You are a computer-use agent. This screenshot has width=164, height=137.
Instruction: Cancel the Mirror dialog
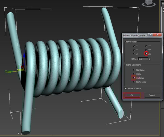tap(152, 95)
